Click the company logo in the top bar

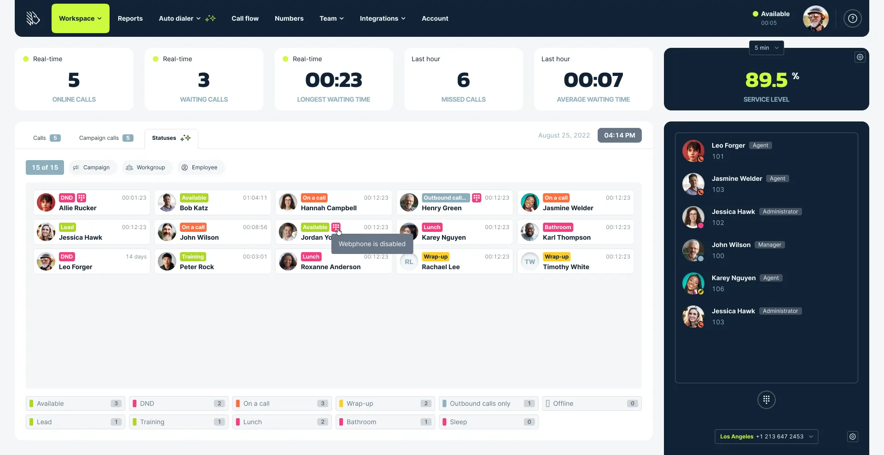[32, 18]
